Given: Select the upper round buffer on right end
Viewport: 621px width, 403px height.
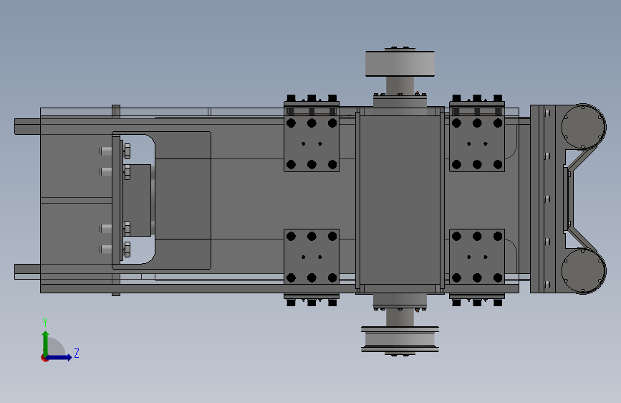Looking at the screenshot, I should pos(584,127).
